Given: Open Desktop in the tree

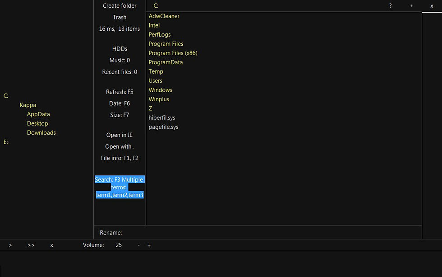Looking at the screenshot, I should pos(37,124).
